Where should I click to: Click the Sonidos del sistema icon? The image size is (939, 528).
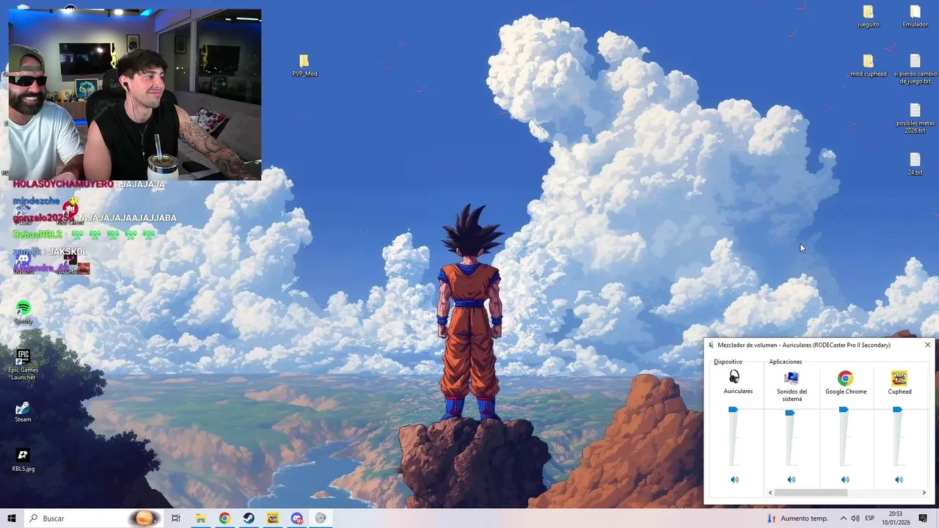[791, 378]
